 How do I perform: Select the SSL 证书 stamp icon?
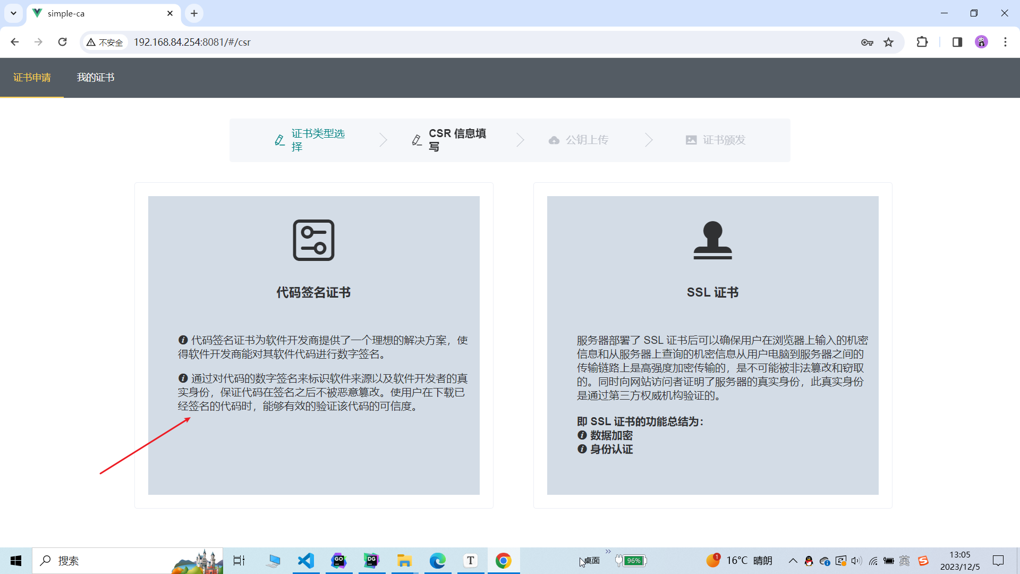[x=712, y=240]
